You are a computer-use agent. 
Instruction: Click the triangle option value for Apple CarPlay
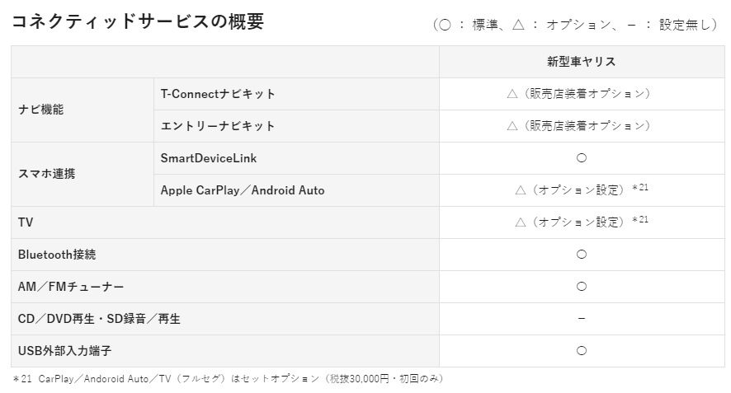(581, 189)
